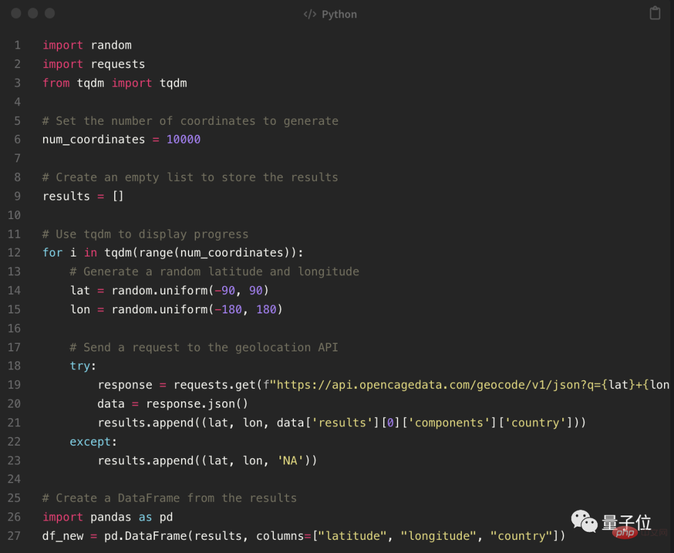Viewport: 674px width, 553px height.
Task: Click the Python language label
Action: [339, 14]
